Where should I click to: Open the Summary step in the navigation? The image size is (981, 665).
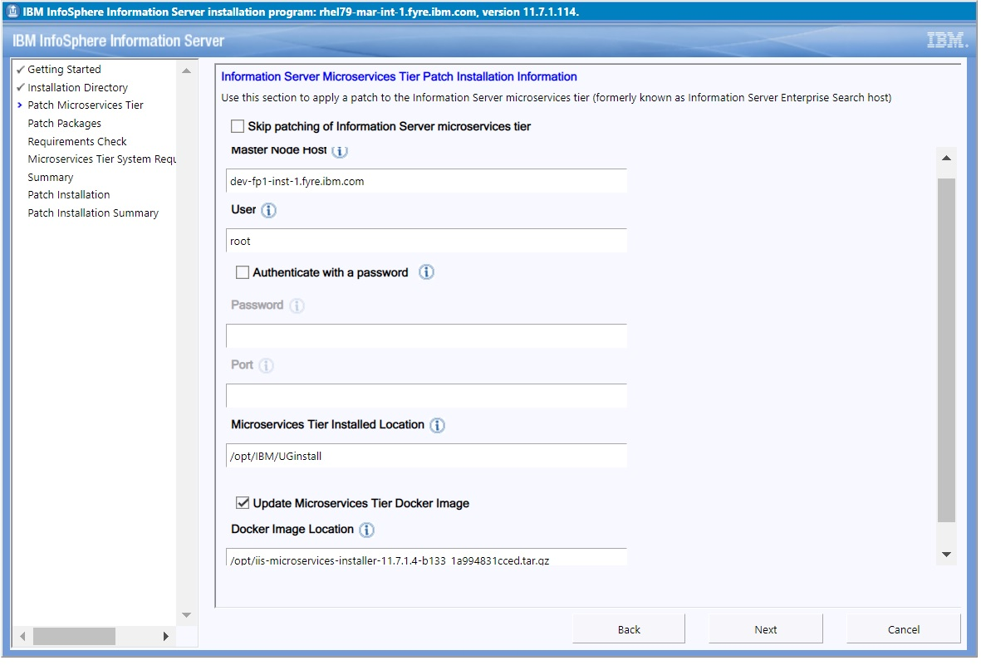tap(50, 177)
